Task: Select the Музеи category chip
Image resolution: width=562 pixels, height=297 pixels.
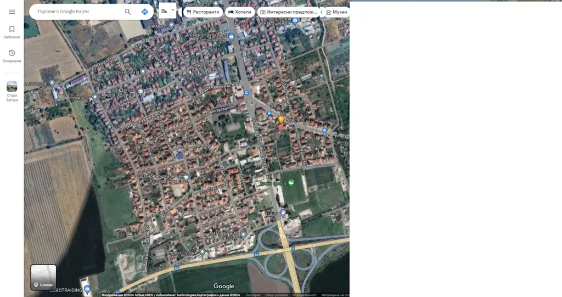Action: click(336, 12)
